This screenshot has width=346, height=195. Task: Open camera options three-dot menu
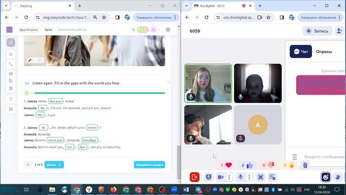click(x=229, y=177)
